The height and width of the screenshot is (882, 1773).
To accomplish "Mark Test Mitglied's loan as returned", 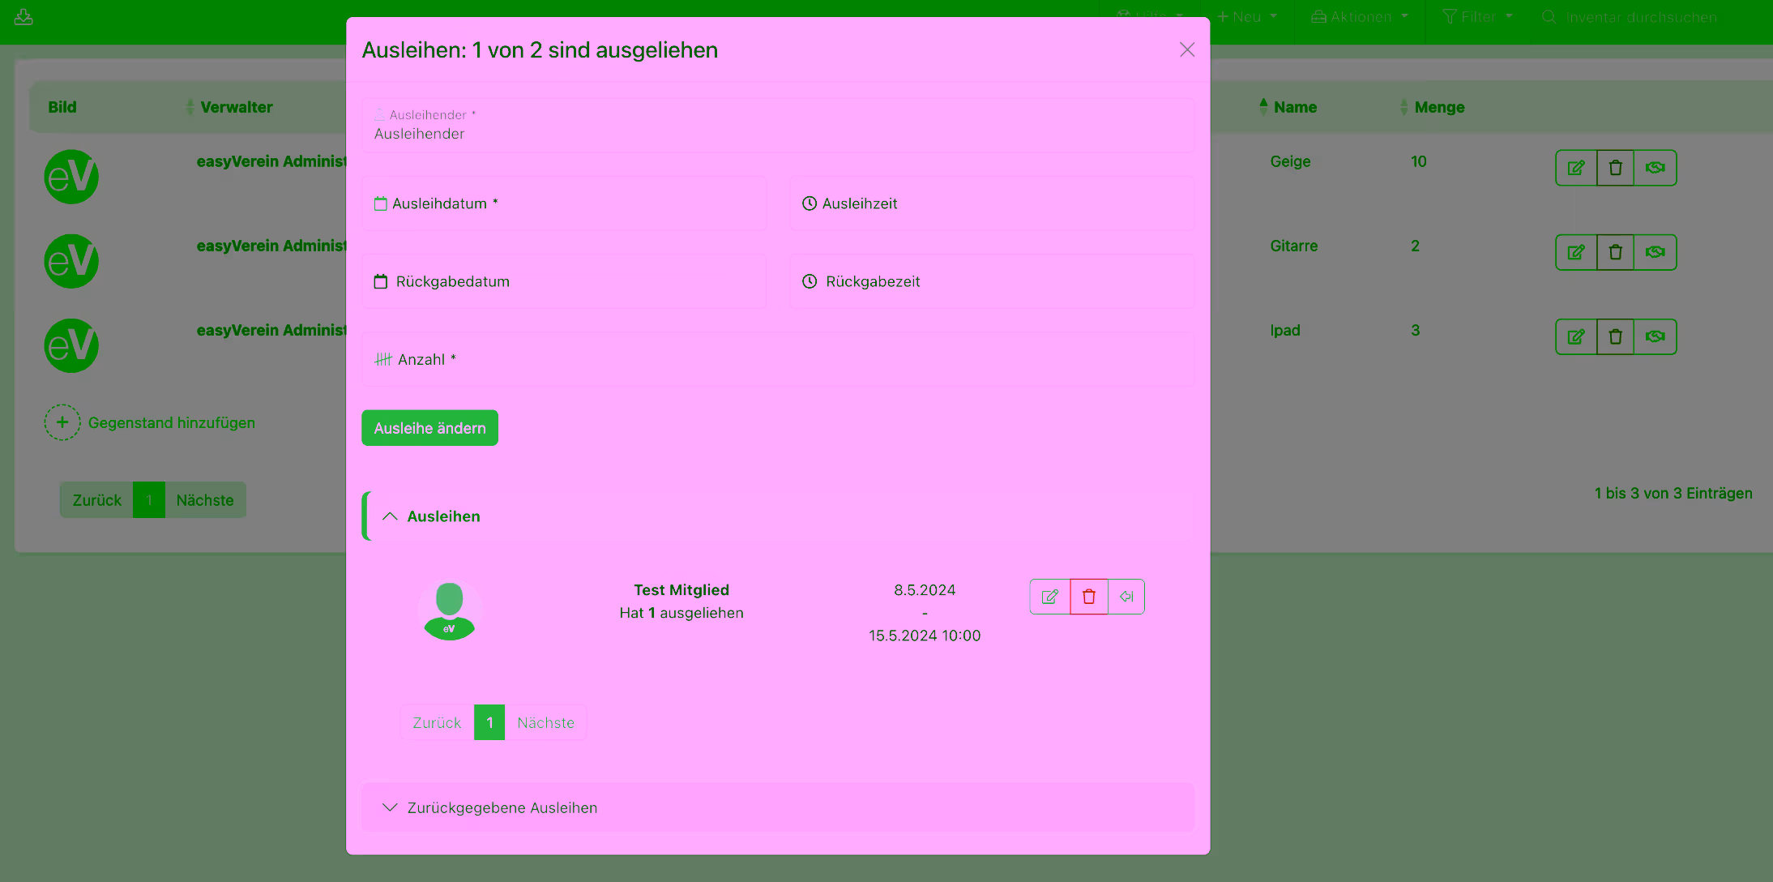I will 1126,597.
